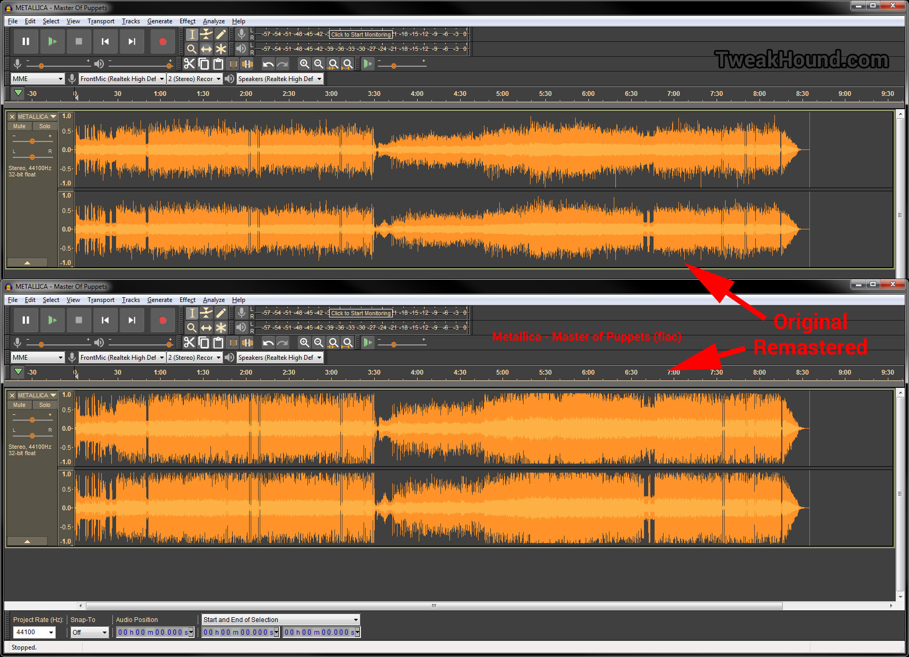Open Snap-To Off dropdown
This screenshot has width=909, height=657.
tap(90, 632)
